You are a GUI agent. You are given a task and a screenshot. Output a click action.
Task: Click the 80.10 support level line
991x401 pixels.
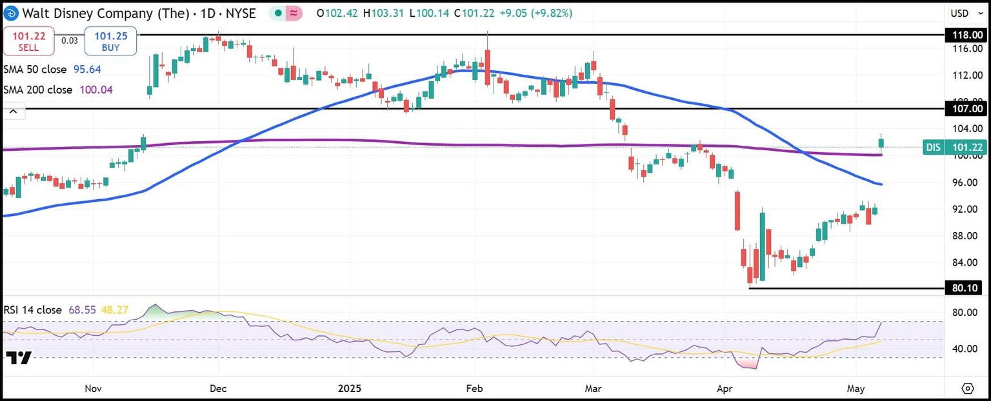[x=839, y=288]
